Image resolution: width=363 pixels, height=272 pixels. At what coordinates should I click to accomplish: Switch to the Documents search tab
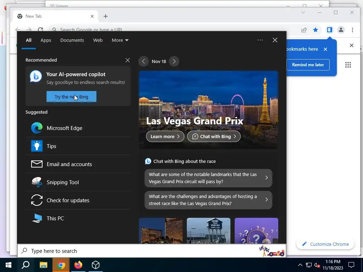pos(72,40)
